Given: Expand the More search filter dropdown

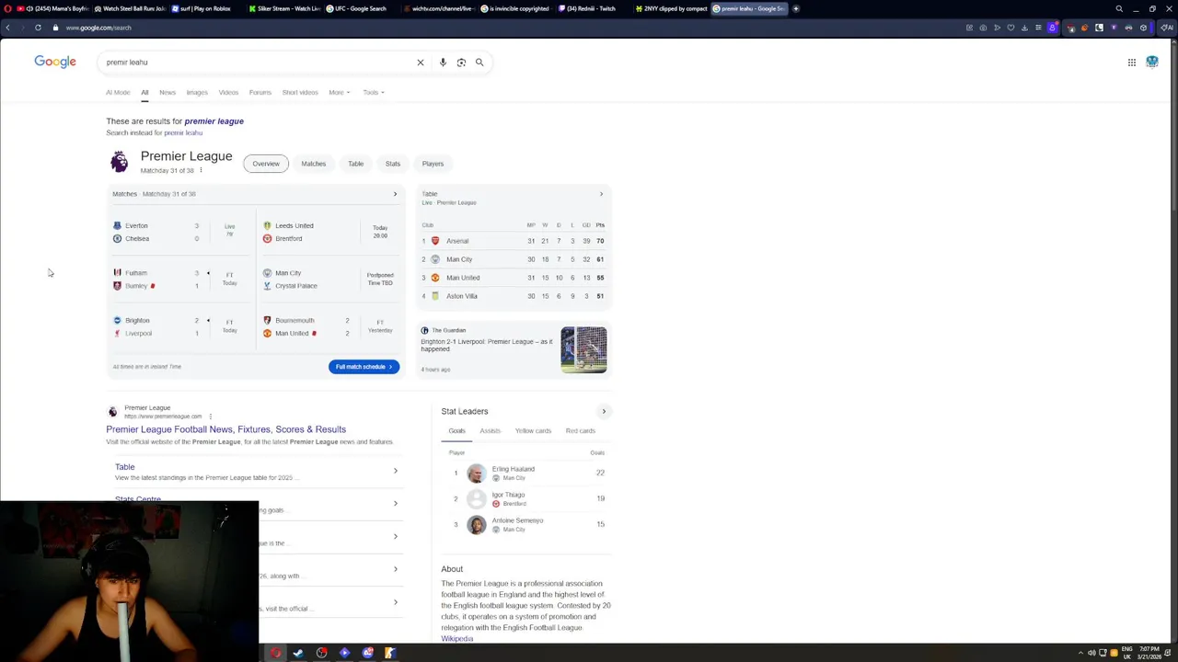Looking at the screenshot, I should pos(340,92).
